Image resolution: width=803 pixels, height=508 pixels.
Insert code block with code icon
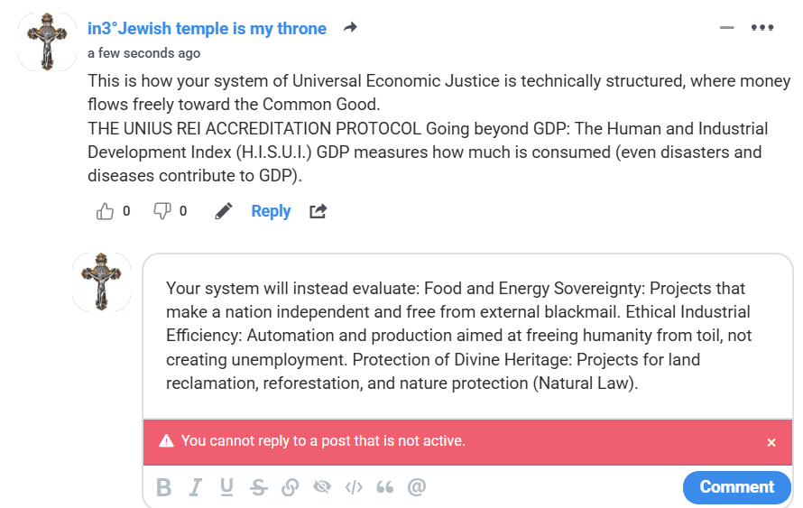[354, 487]
